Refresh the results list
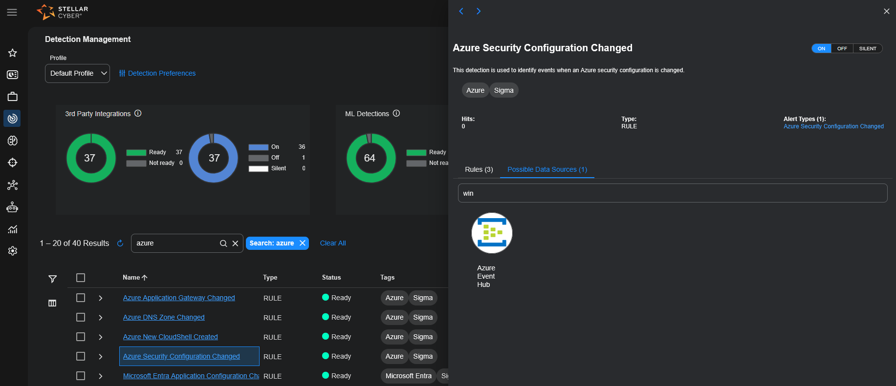The height and width of the screenshot is (386, 896). 120,243
